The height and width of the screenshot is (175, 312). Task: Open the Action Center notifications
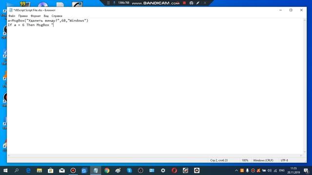pyautogui.click(x=306, y=171)
